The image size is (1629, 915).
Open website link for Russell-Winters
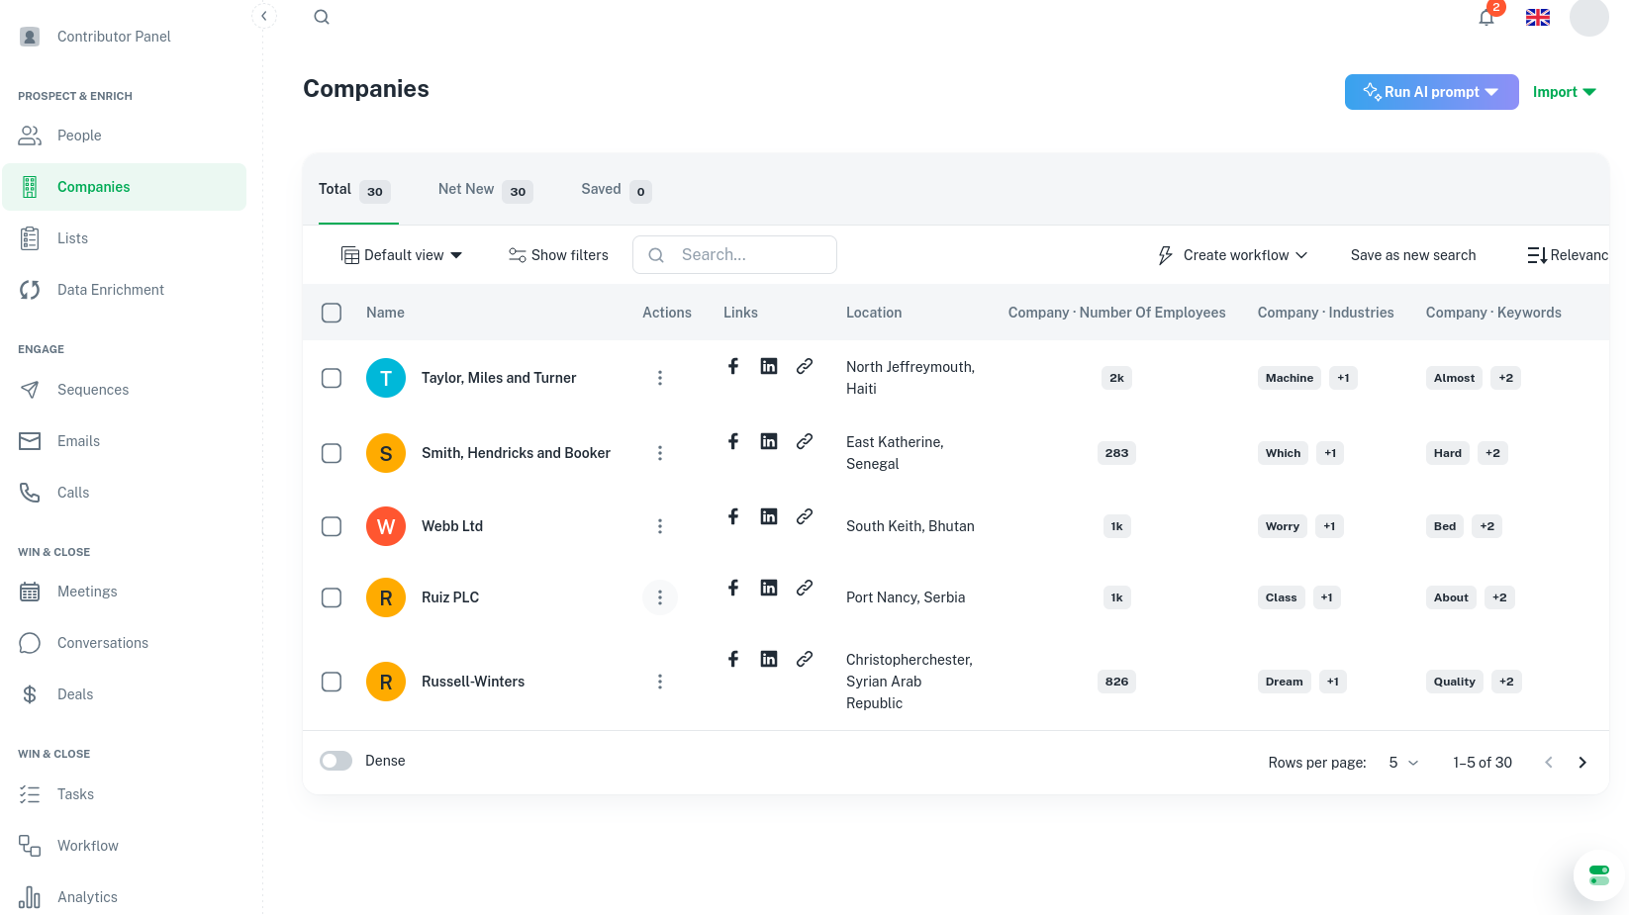point(805,659)
